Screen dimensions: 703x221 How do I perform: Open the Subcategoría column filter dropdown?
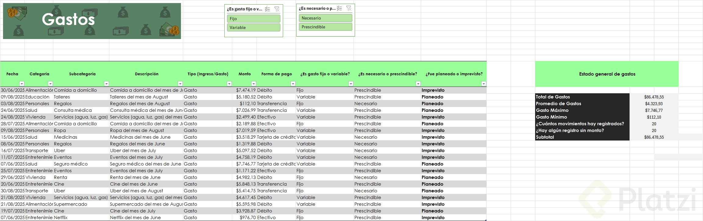(x=106, y=84)
